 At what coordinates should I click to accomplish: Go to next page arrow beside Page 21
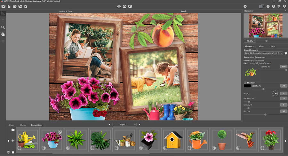pos(140,125)
